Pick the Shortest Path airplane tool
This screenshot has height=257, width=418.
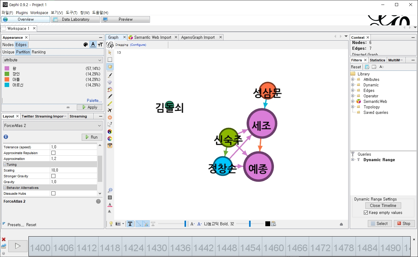coord(110,110)
